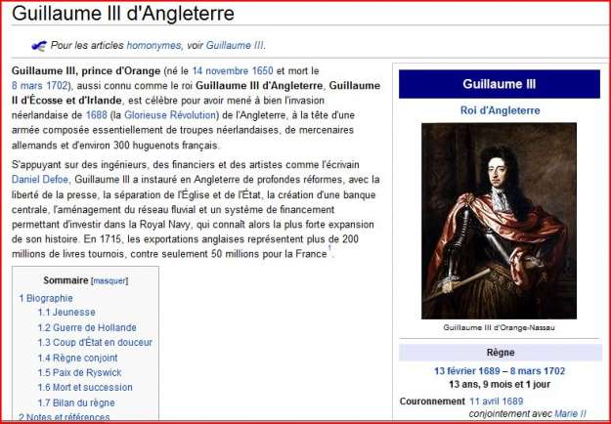Click the 'Règne' infobox section header
Image resolution: width=611 pixels, height=424 pixels.
501,353
